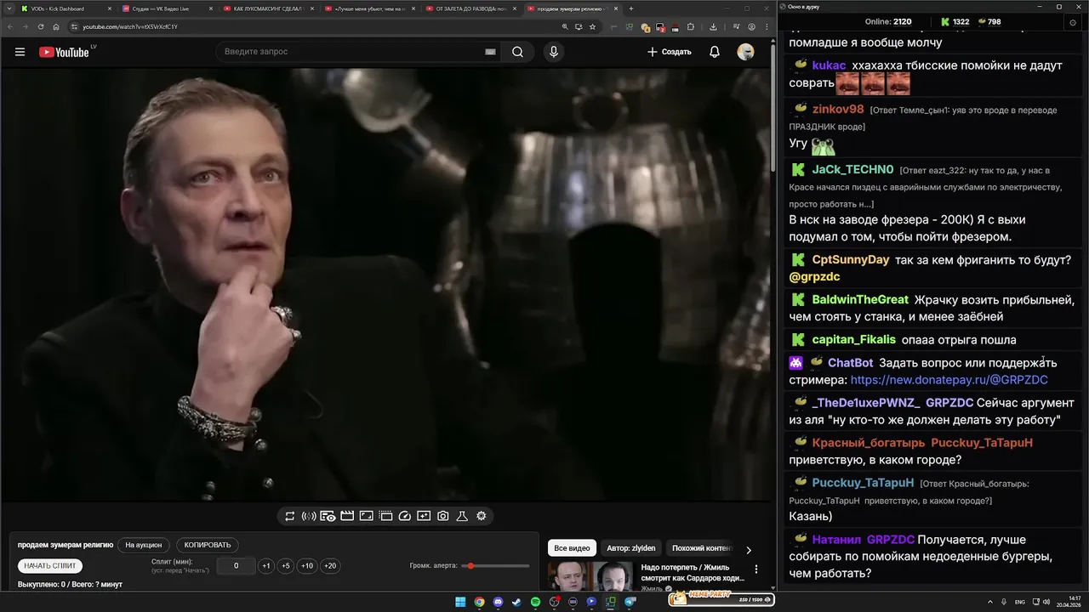Viewport: 1089px width, 612px height.
Task: Click the MEME PARTY overlay widget
Action: click(x=721, y=598)
